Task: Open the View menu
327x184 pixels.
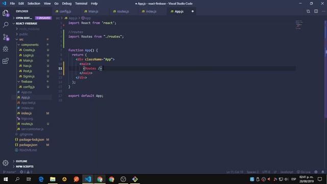Action: 47,4
